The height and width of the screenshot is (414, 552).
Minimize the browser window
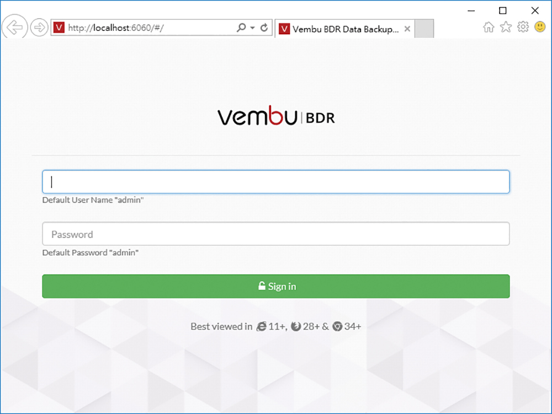click(x=471, y=10)
